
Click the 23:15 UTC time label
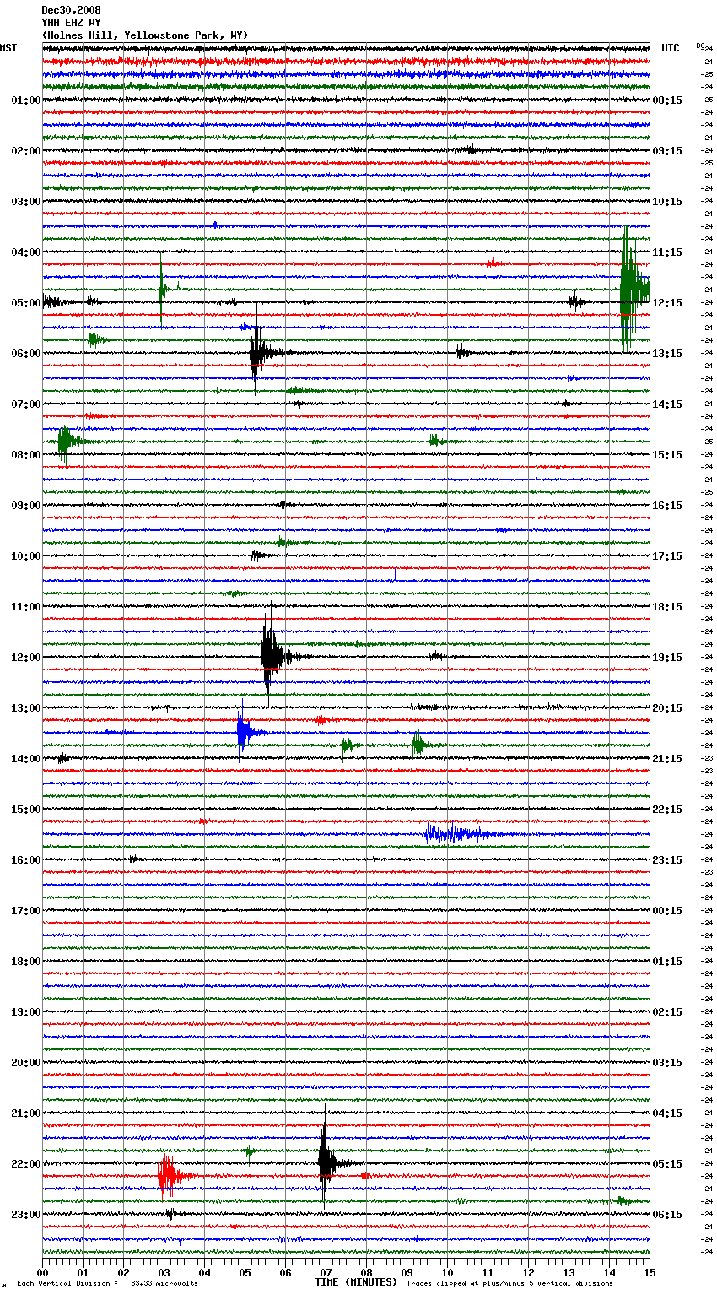tap(667, 860)
